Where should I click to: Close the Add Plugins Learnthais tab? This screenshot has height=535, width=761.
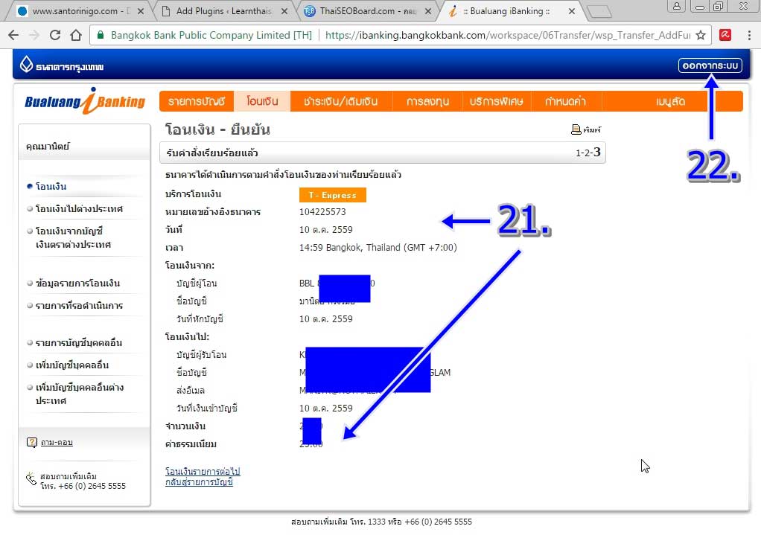point(284,11)
